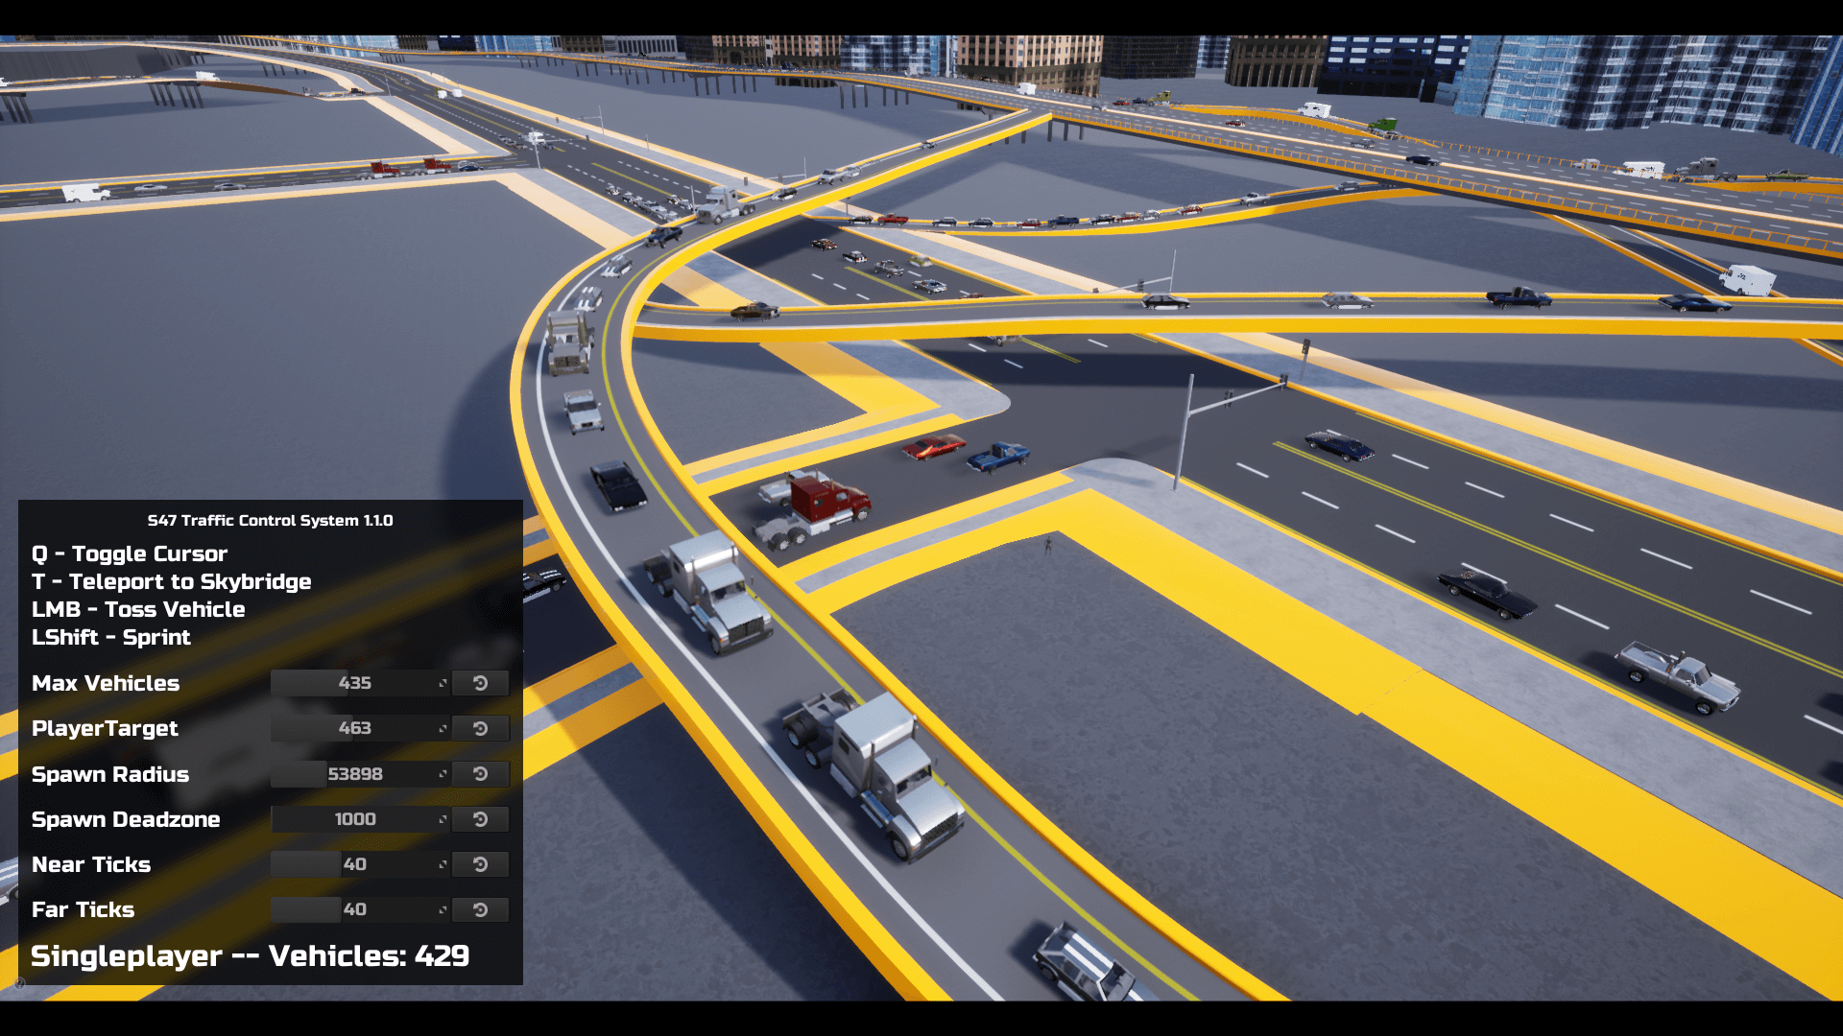Click the reset icon for Spawn Deadzone
Screen dimensions: 1843x1036
tap(482, 820)
